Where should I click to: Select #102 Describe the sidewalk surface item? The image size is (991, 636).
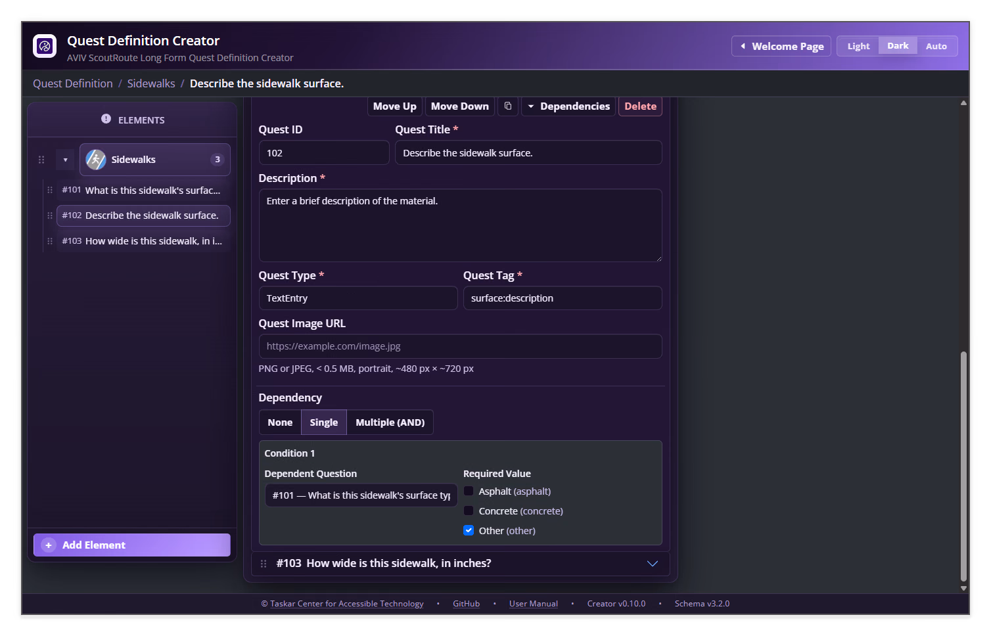(143, 216)
